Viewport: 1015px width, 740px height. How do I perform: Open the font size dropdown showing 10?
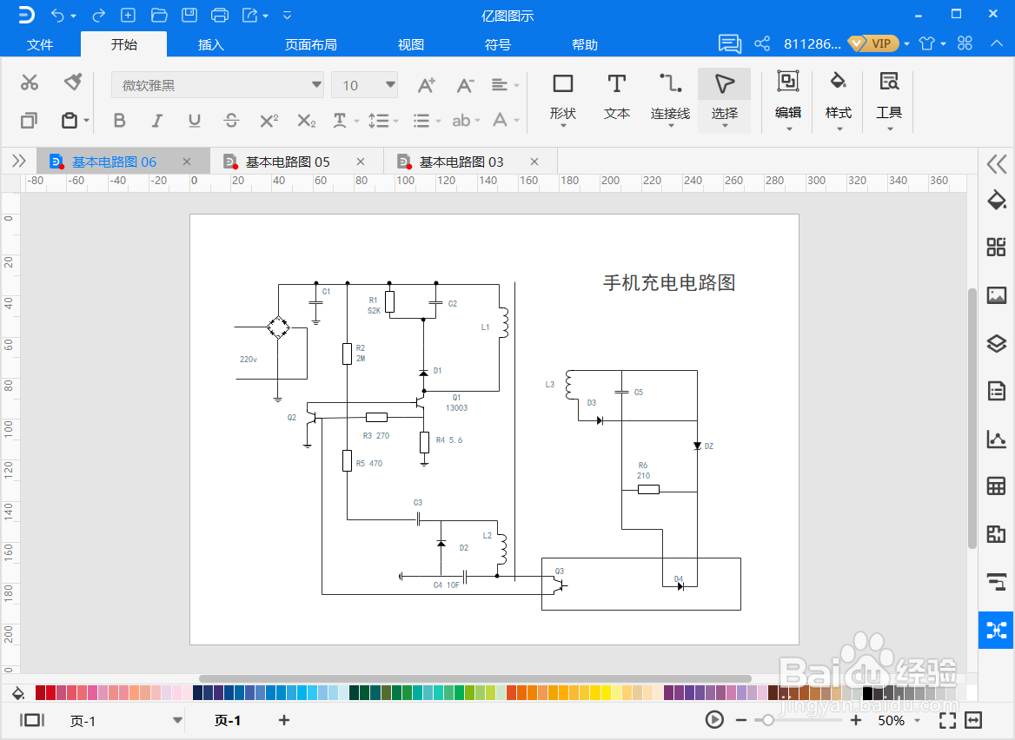tap(386, 84)
